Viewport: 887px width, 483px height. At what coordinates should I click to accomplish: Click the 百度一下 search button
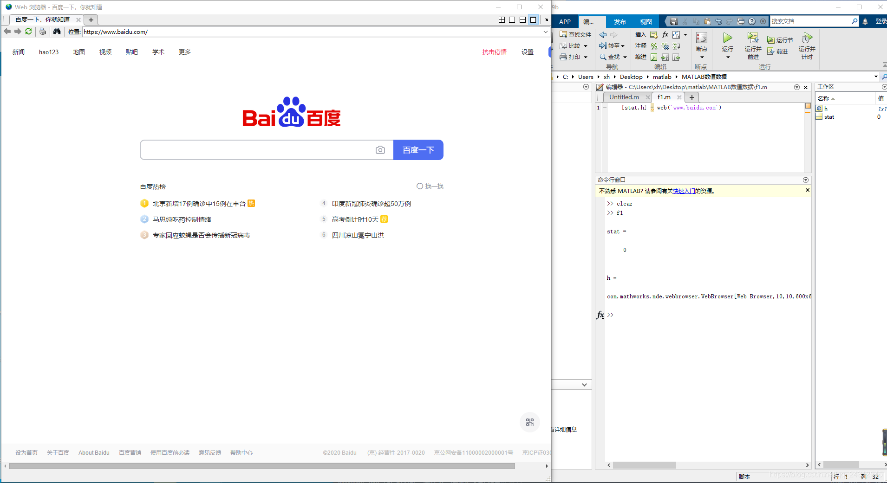click(x=417, y=149)
